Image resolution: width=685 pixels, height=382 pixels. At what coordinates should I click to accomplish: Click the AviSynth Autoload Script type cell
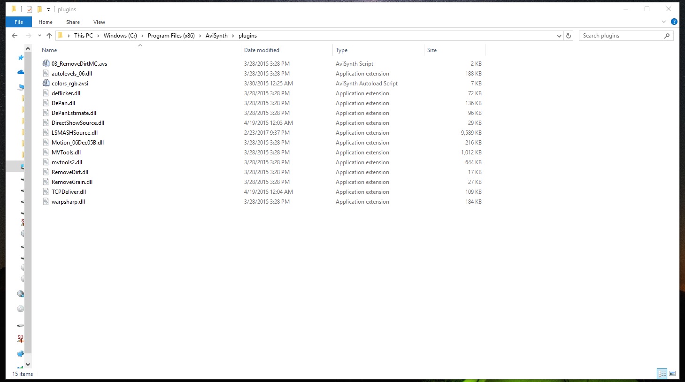coord(367,84)
